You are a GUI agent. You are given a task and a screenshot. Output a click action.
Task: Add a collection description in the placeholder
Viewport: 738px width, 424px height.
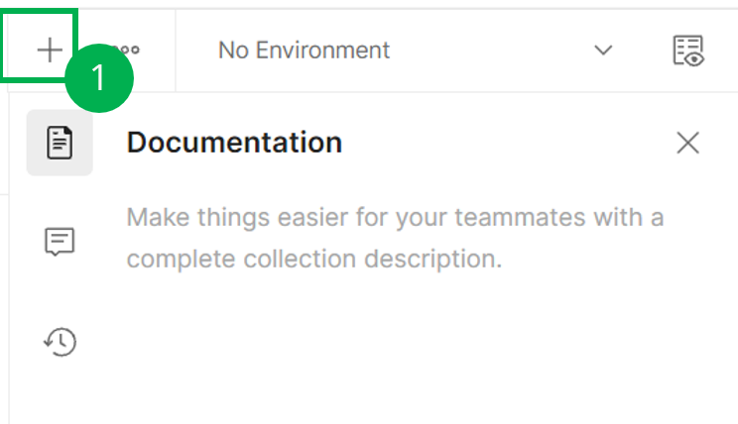click(x=396, y=238)
